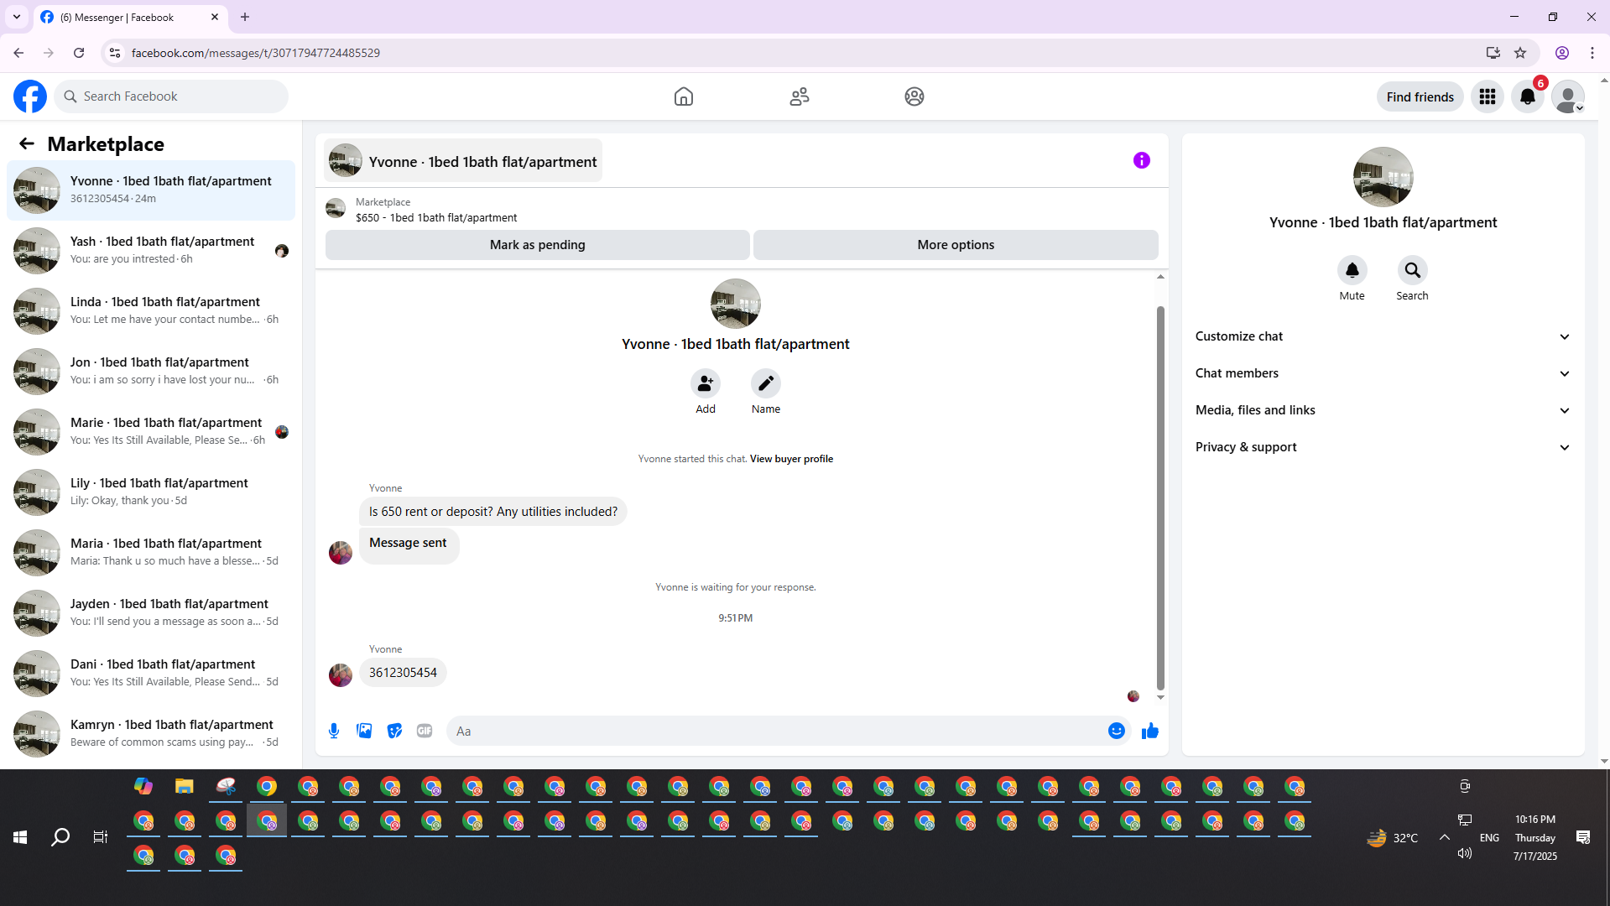The width and height of the screenshot is (1610, 906).
Task: Click the 3612305454 message bubble
Action: 403,673
